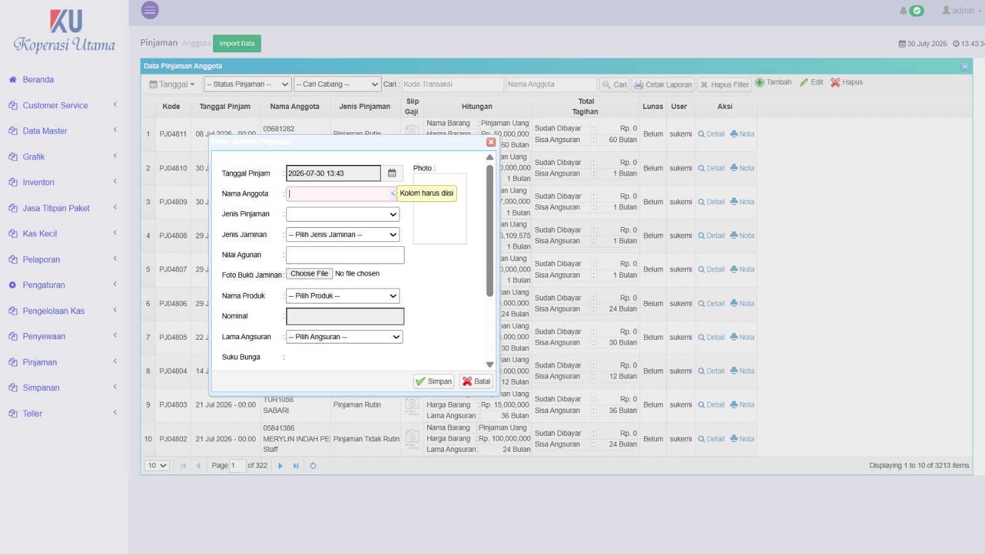This screenshot has height=554, width=985.
Task: Click the Batal button
Action: click(x=476, y=382)
